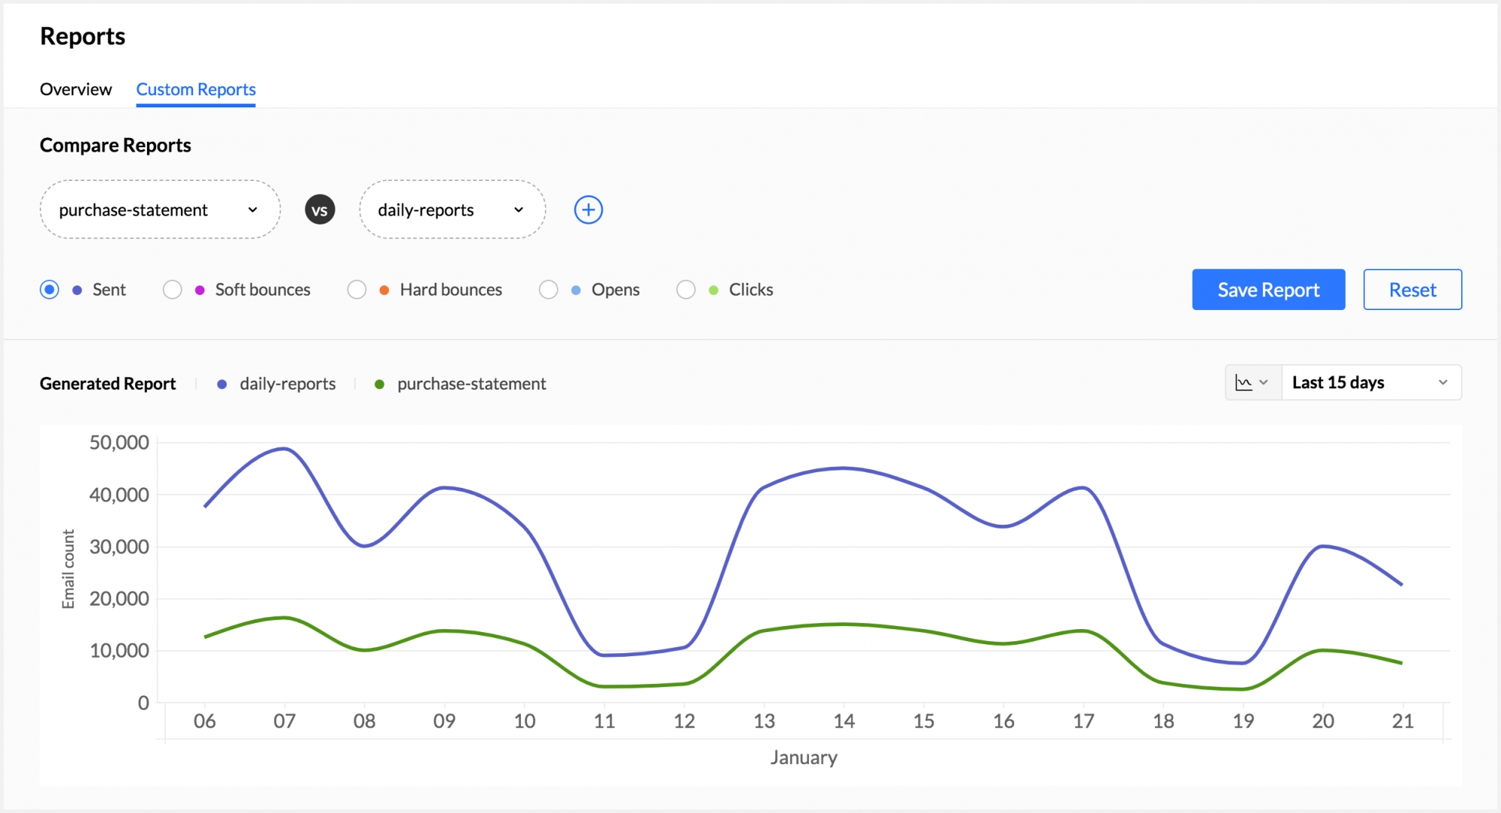Switch to the Overview tab

(x=76, y=89)
